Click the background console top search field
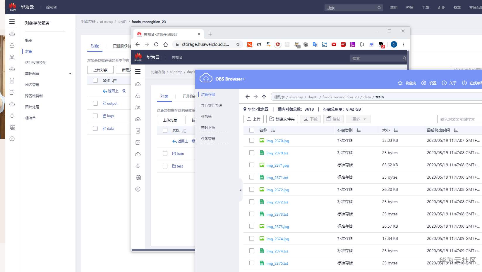 [354, 8]
